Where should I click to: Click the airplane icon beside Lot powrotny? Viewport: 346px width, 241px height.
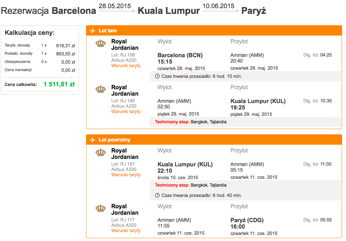[92, 140]
